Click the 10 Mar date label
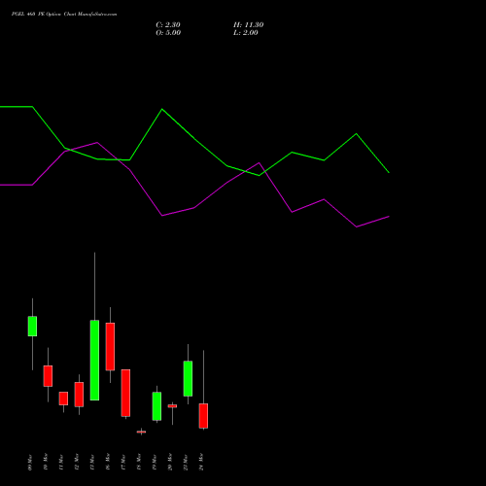This screenshot has height=486, width=486. [46, 462]
